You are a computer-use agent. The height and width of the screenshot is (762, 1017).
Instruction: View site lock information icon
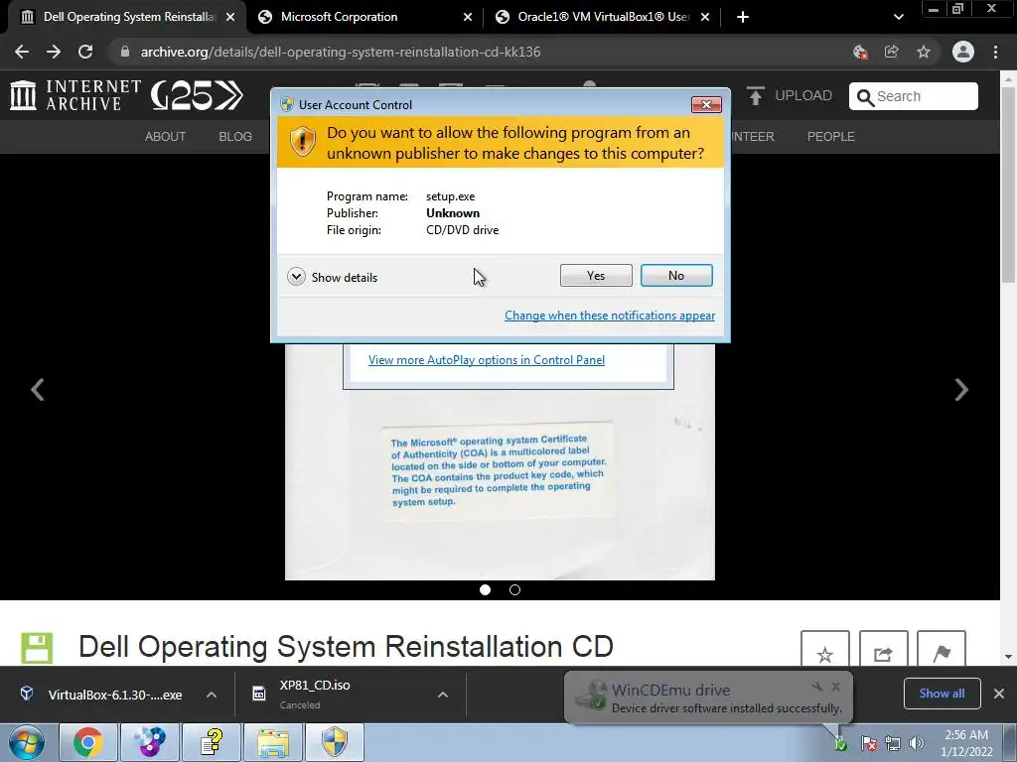point(125,52)
